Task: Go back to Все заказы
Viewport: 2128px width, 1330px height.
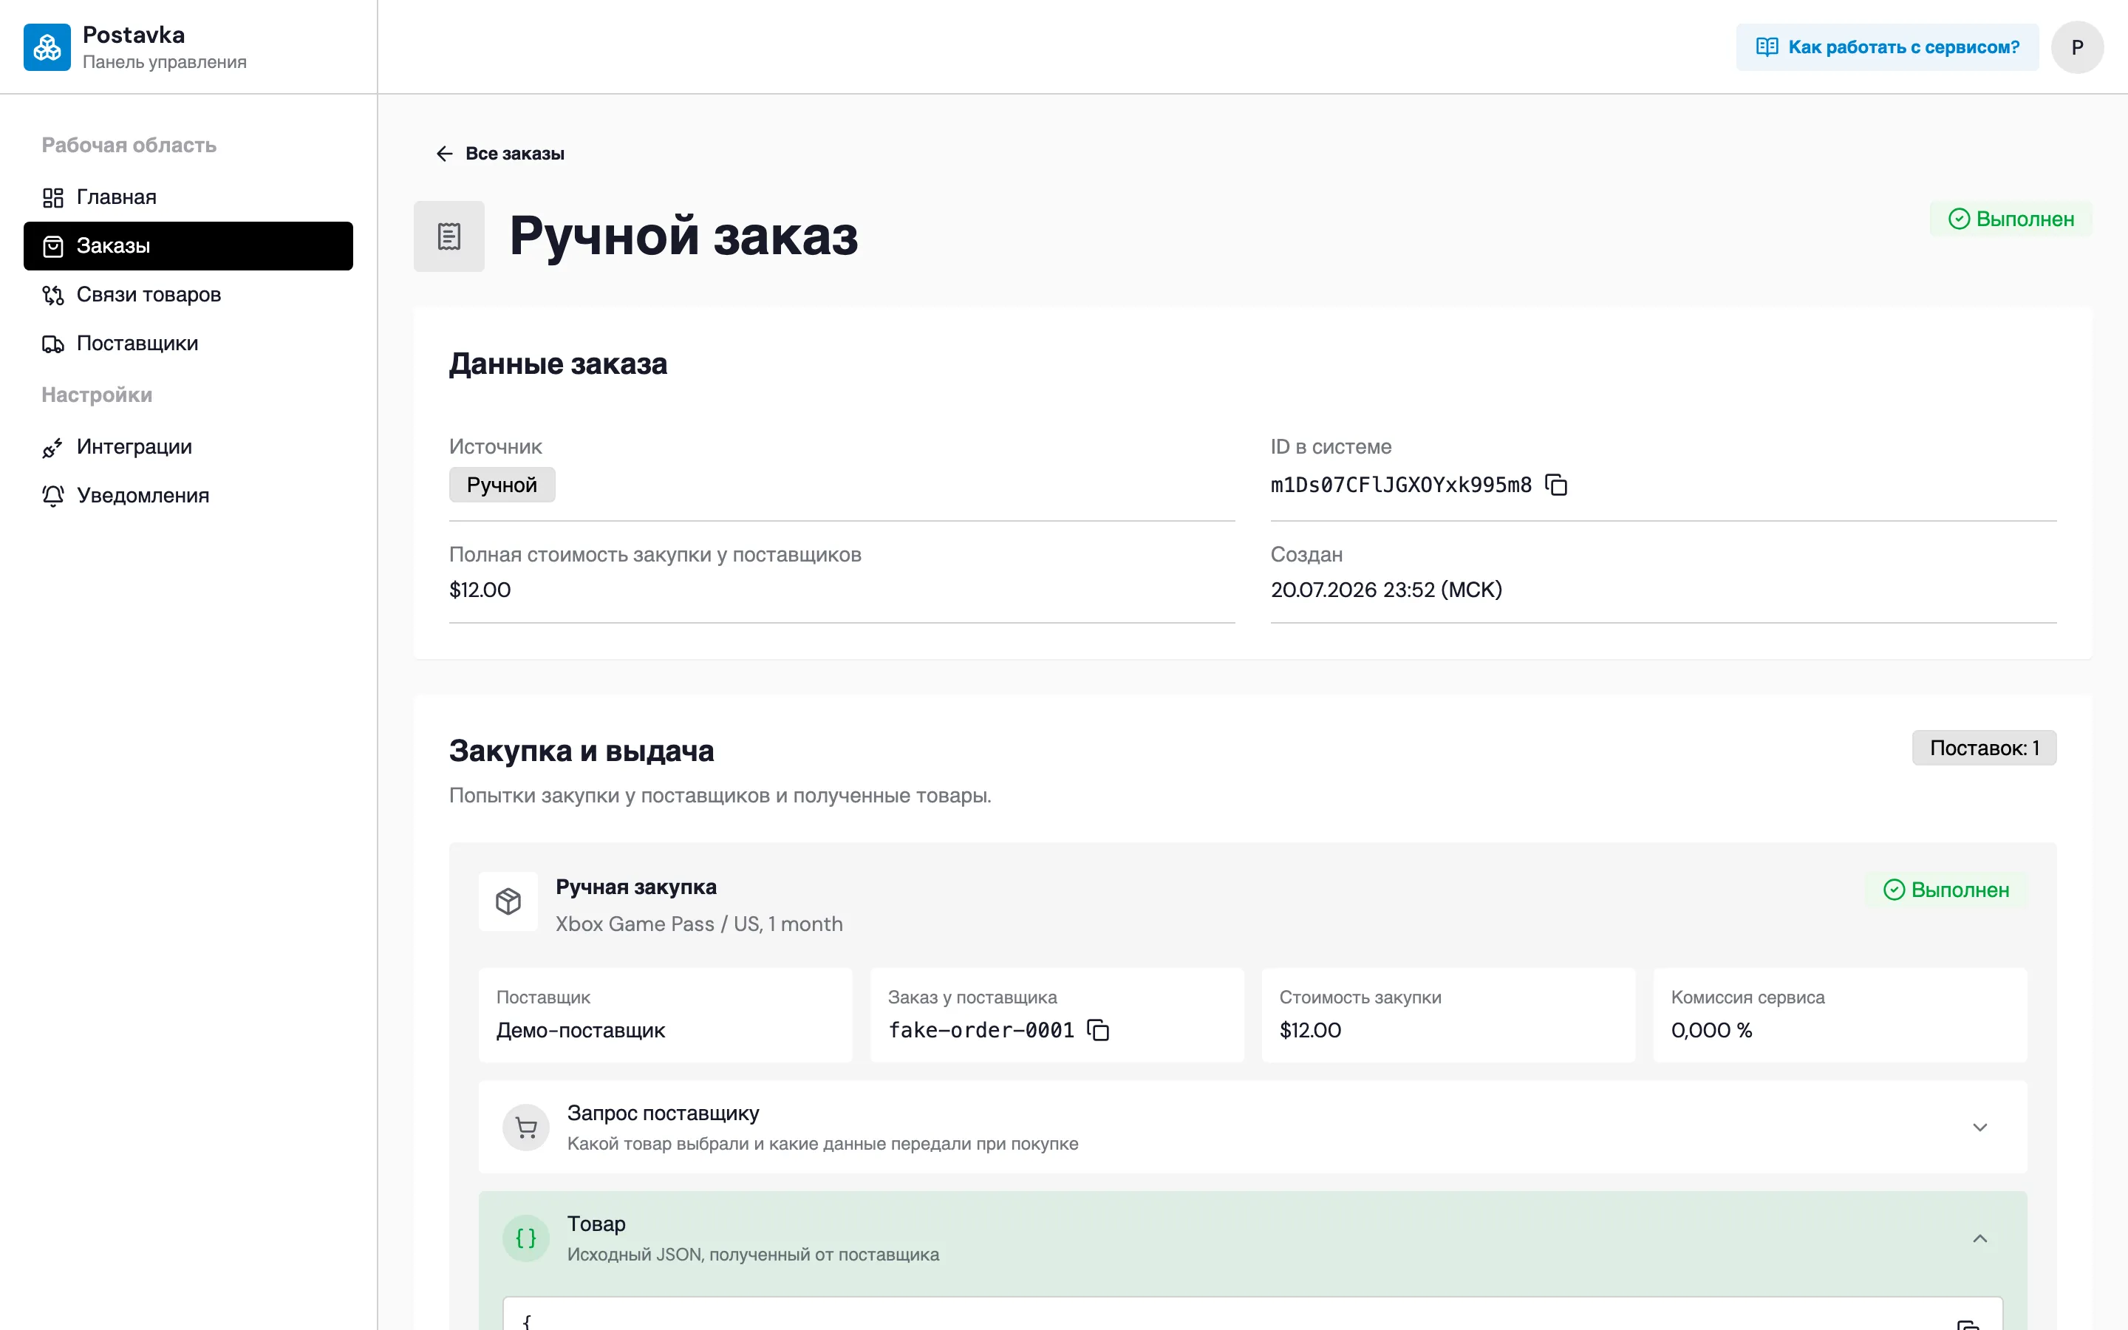Action: 500,154
